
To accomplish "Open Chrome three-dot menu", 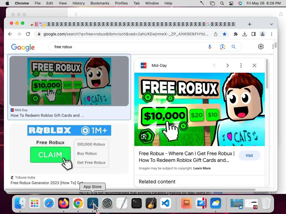I will (271, 34).
